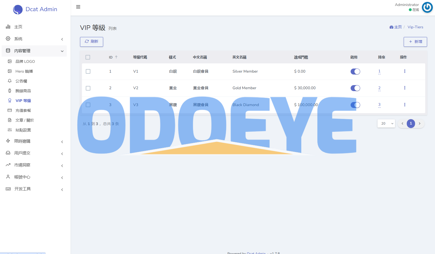Sort table by ID arrow icon
The image size is (435, 254).
coord(116,57)
